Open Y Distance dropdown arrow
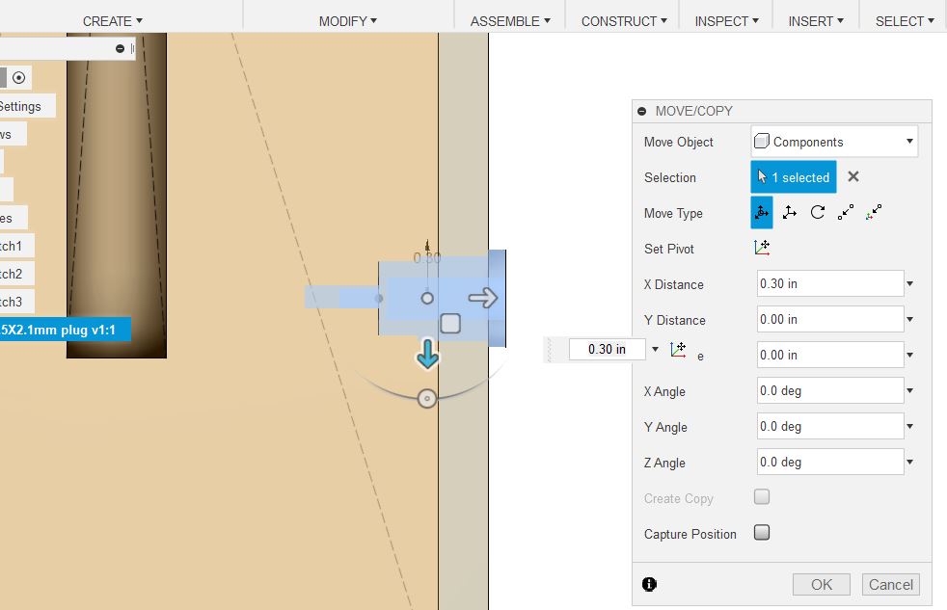This screenshot has height=610, width=947. [909, 319]
